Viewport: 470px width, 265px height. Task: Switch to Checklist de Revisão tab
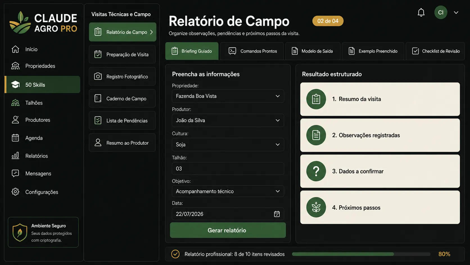[x=435, y=51]
